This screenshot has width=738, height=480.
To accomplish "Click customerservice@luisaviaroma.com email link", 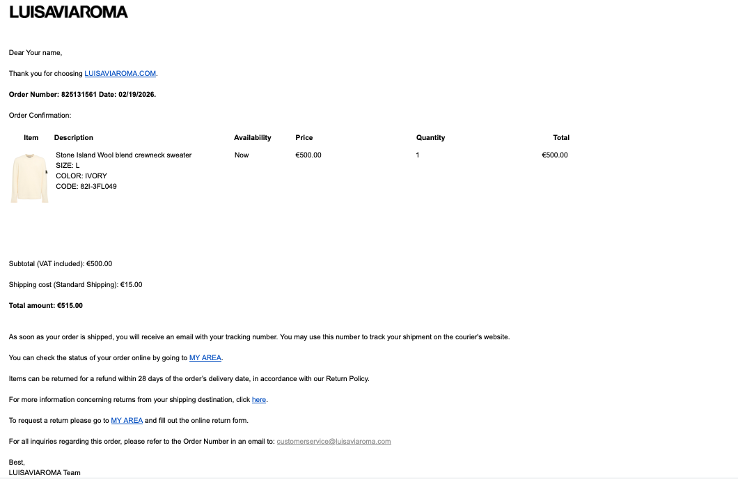I will coord(333,442).
